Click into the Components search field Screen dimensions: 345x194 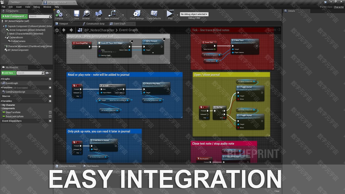(x=40, y=16)
